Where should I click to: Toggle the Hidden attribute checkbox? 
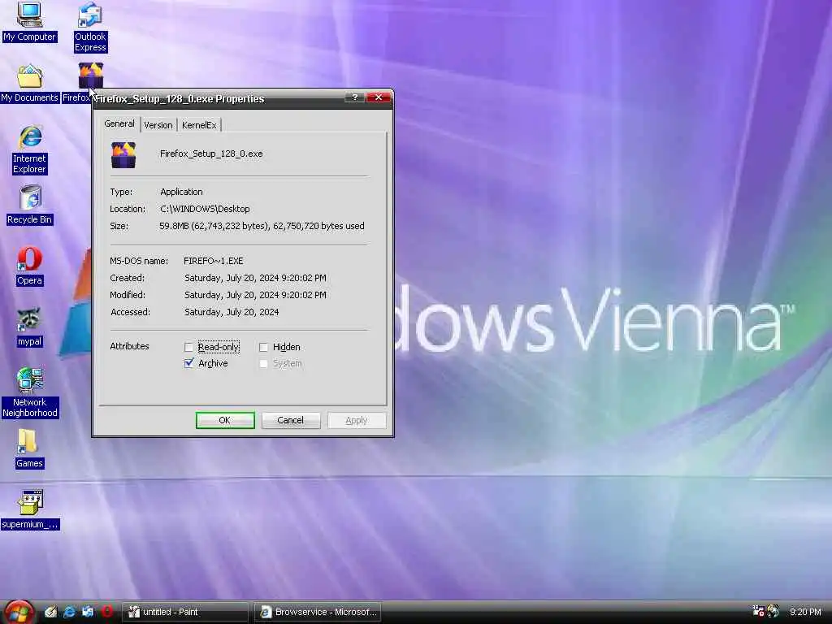(263, 347)
